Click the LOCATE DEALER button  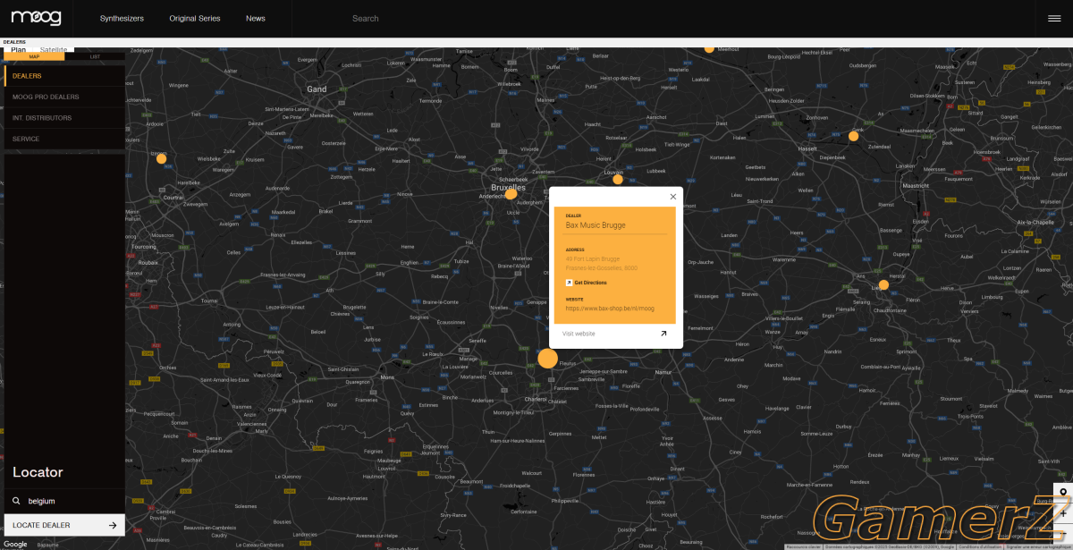coord(64,525)
